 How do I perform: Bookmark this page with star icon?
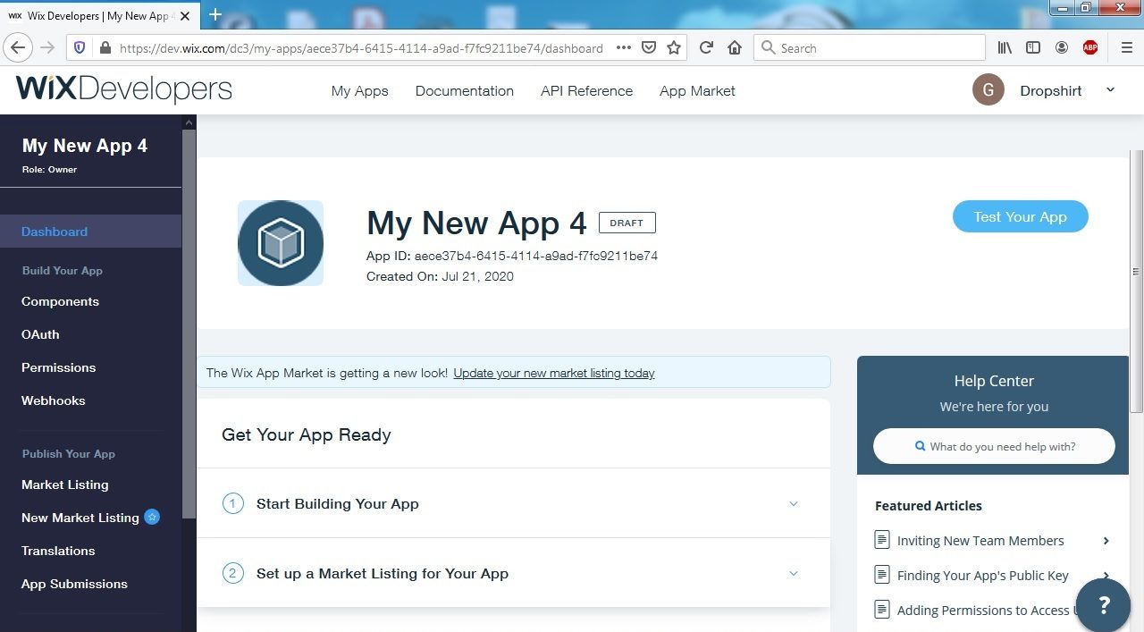coord(675,47)
